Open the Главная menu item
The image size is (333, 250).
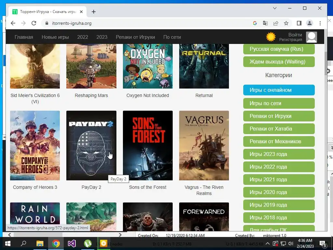(x=24, y=37)
